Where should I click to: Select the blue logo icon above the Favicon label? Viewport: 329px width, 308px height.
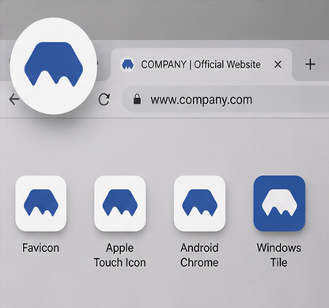point(40,203)
